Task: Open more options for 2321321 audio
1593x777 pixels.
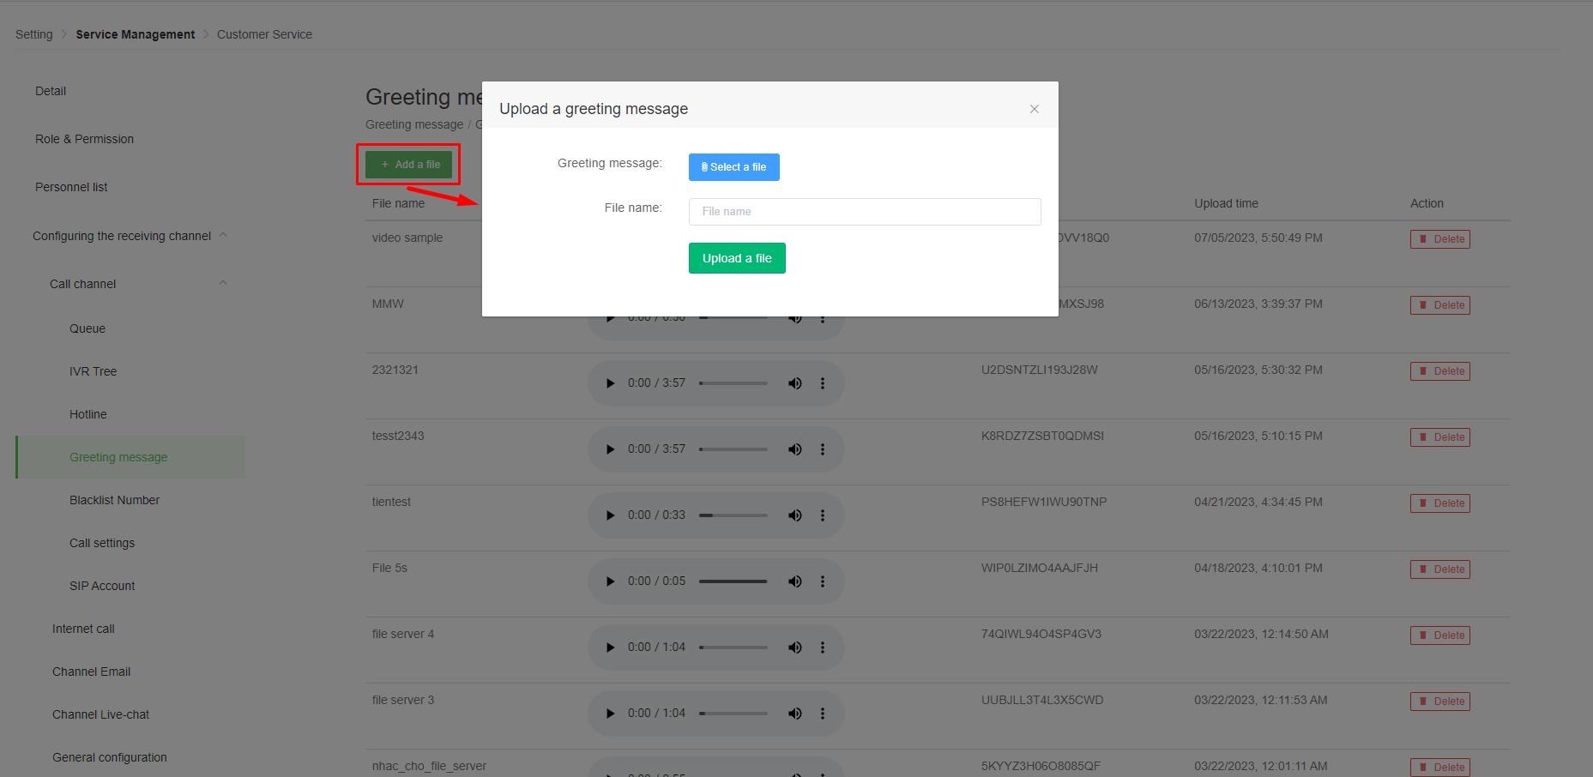Action: pyautogui.click(x=822, y=383)
